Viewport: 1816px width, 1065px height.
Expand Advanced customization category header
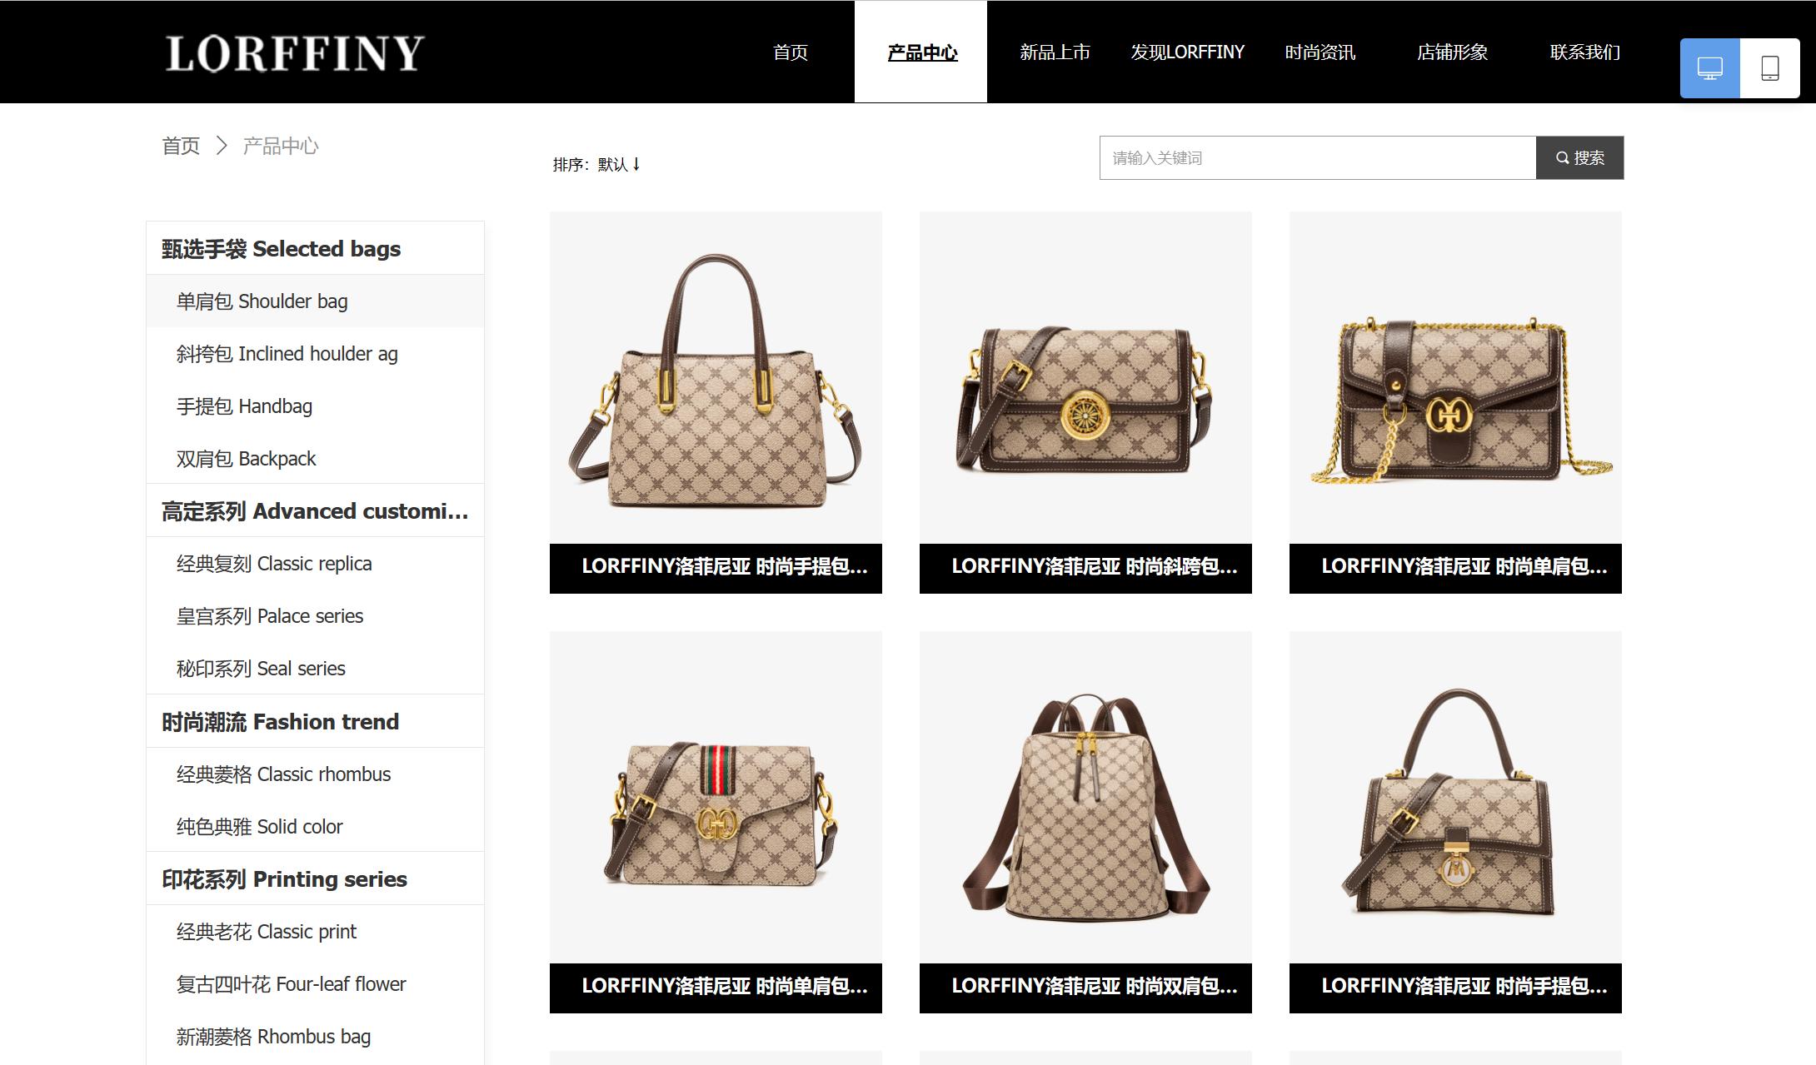coord(315,510)
